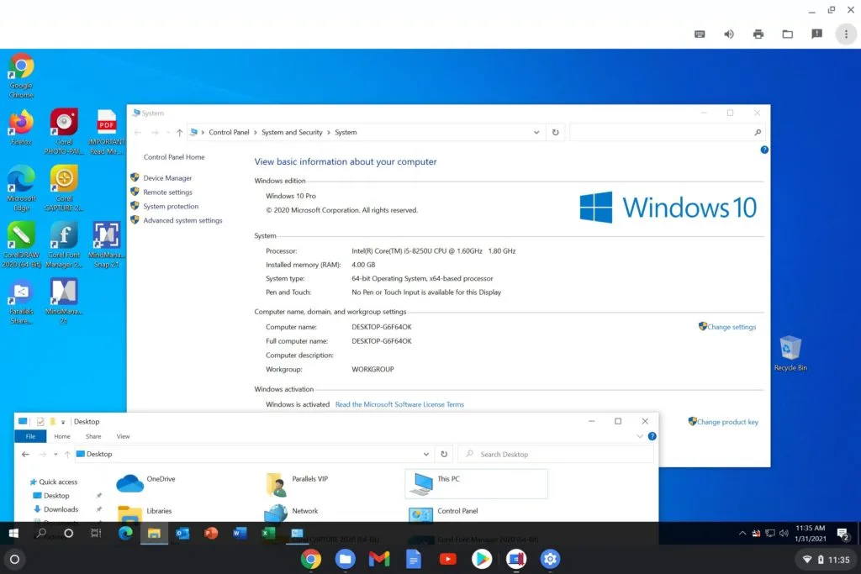Read the Microsoft Software License Terms

399,404
